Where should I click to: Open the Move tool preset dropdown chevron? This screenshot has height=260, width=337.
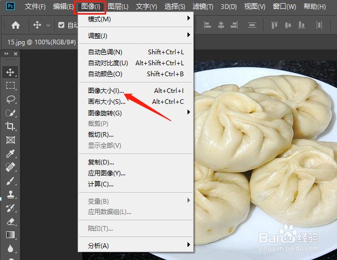(48, 26)
